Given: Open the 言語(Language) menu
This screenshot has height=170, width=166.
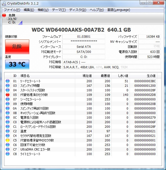Looking at the screenshot, I should coord(118,10).
